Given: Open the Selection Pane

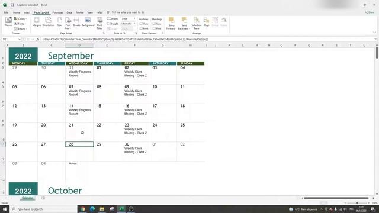Looking at the screenshot, I should click(196, 23).
